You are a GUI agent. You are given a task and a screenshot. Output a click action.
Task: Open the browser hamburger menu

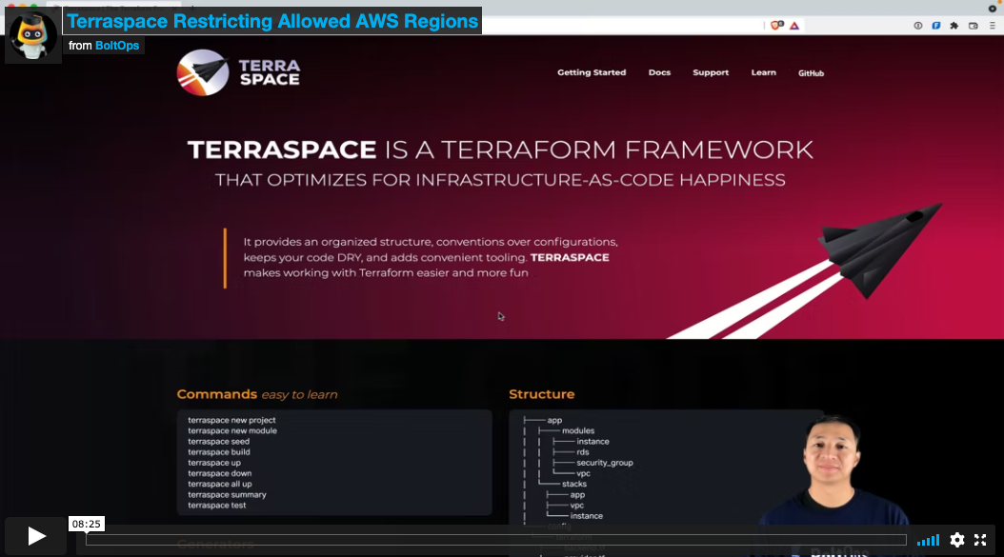(993, 26)
